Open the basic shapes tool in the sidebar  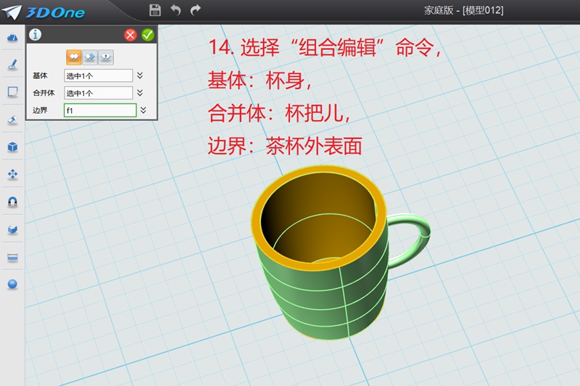point(12,37)
